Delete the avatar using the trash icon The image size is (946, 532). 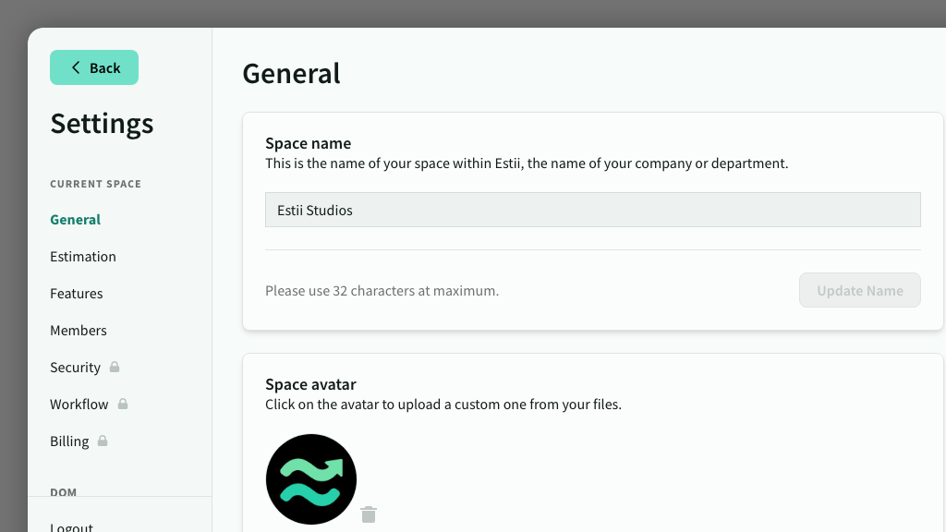369,514
